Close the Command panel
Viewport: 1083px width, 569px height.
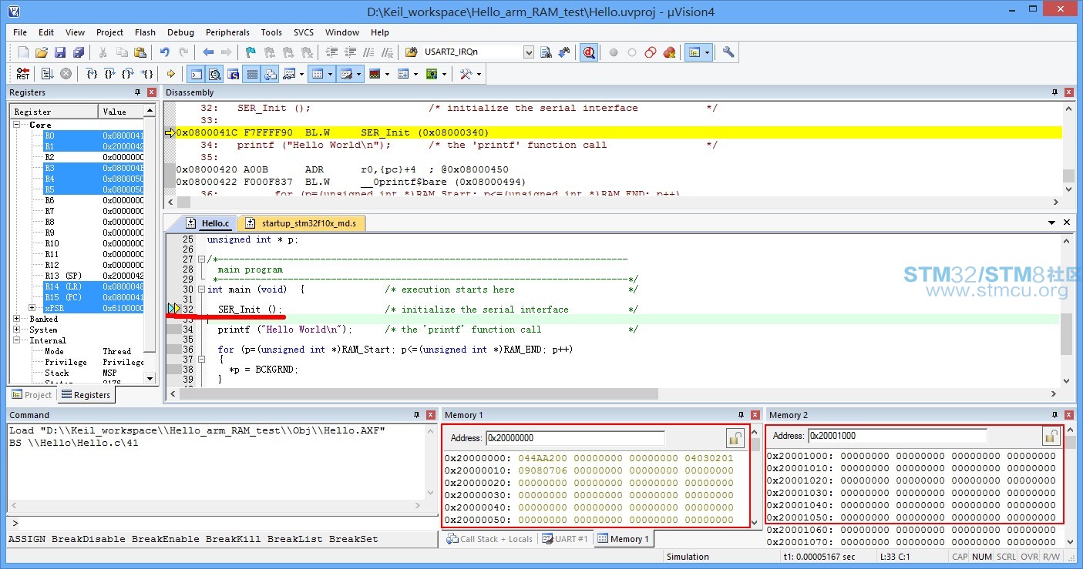(x=431, y=415)
